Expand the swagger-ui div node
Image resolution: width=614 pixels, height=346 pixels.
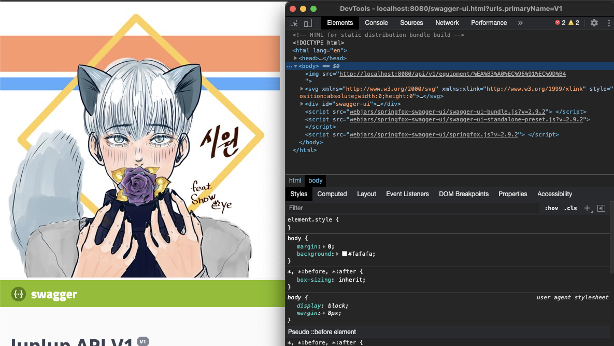coord(302,104)
